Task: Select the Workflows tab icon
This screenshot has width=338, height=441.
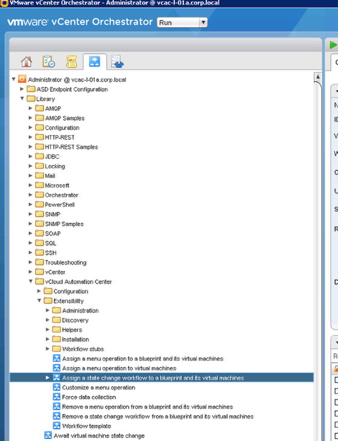Action: click(95, 62)
